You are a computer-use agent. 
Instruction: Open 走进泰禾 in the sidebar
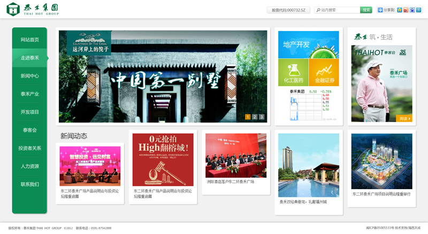tap(29, 58)
